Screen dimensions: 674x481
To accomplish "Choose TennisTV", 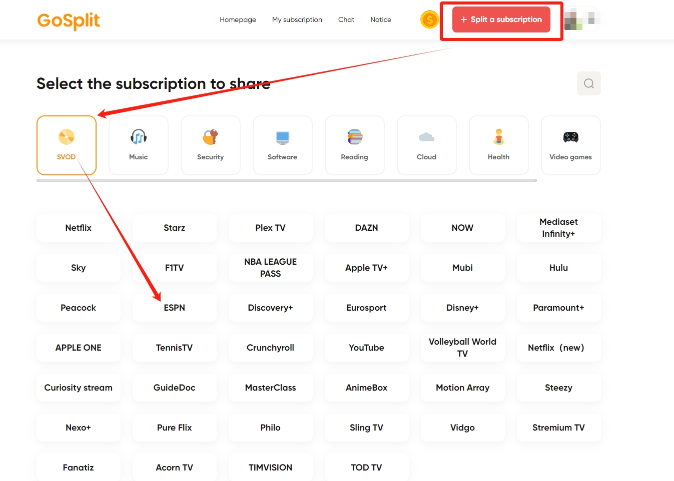I will click(175, 348).
